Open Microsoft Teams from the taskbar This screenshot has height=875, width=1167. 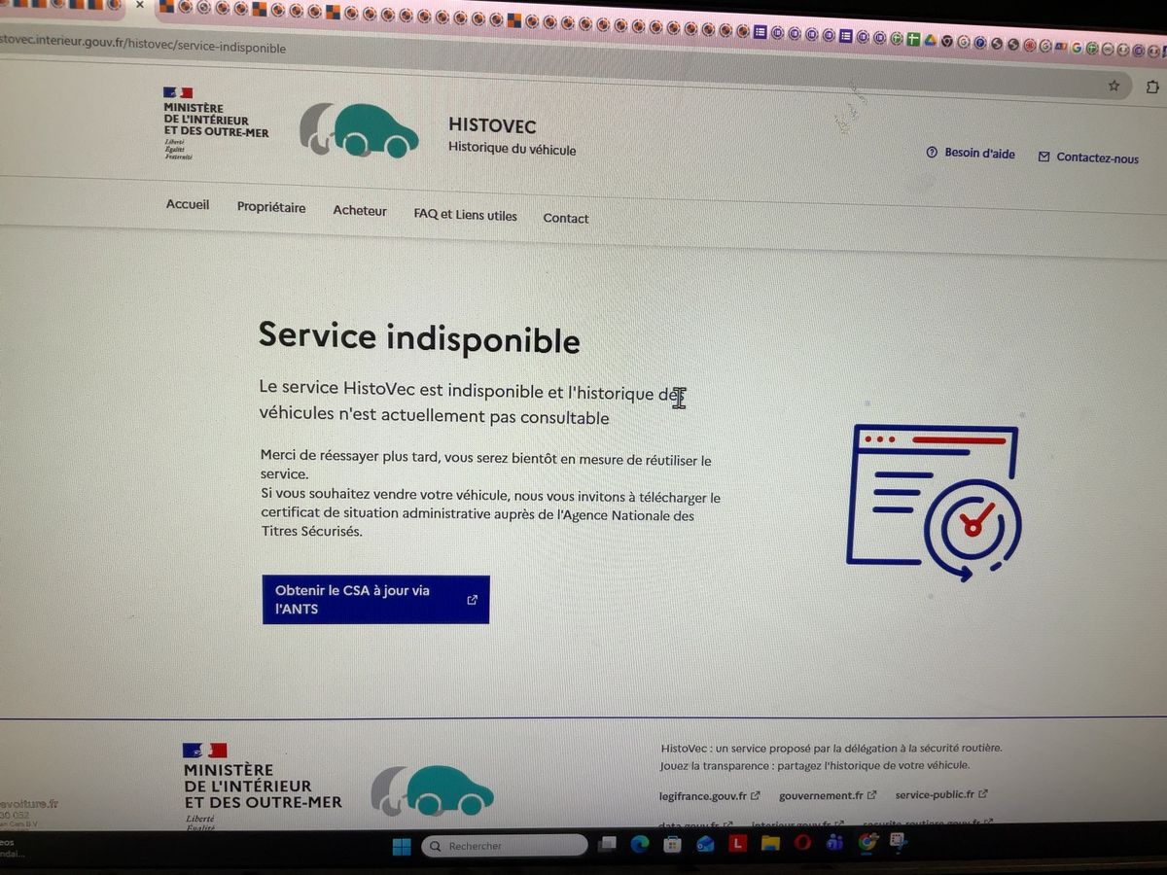834,843
